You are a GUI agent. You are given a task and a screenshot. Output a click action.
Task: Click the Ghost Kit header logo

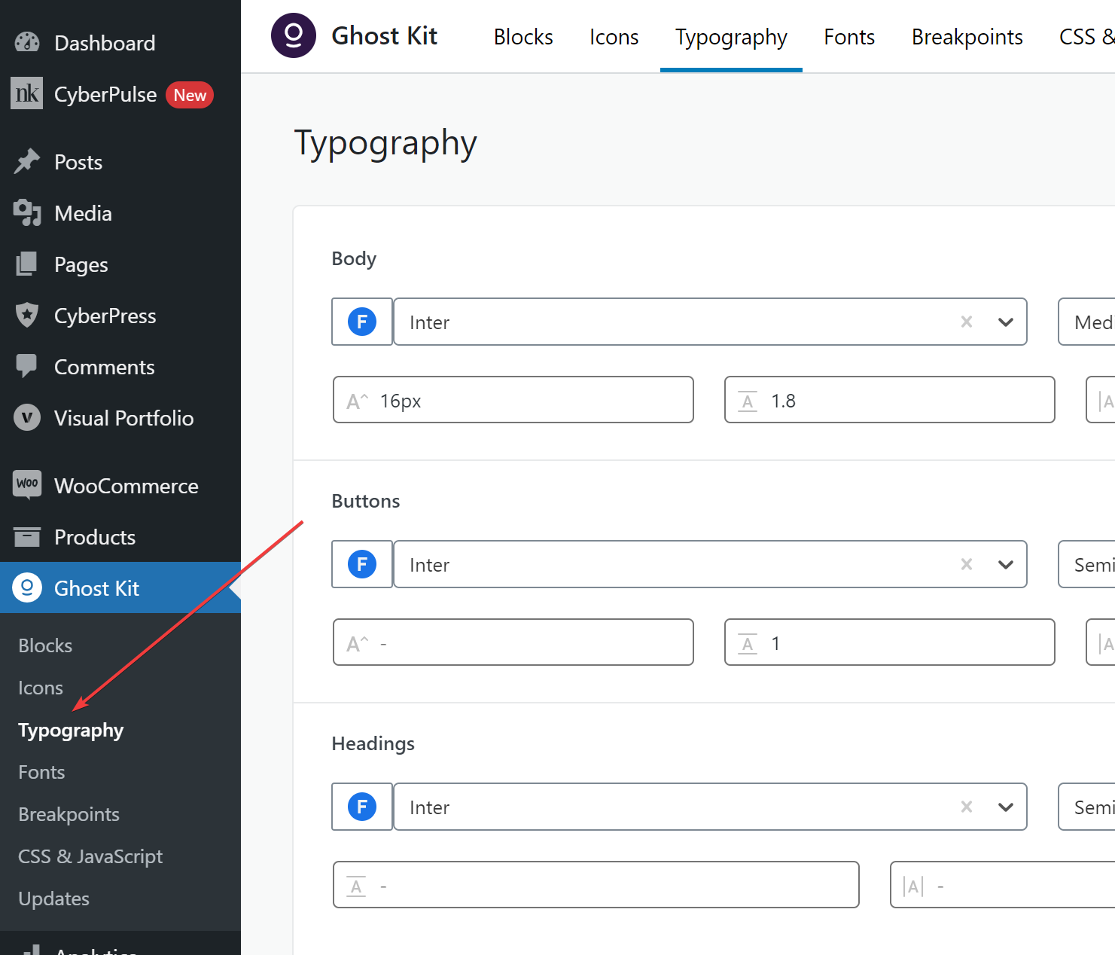click(x=294, y=35)
